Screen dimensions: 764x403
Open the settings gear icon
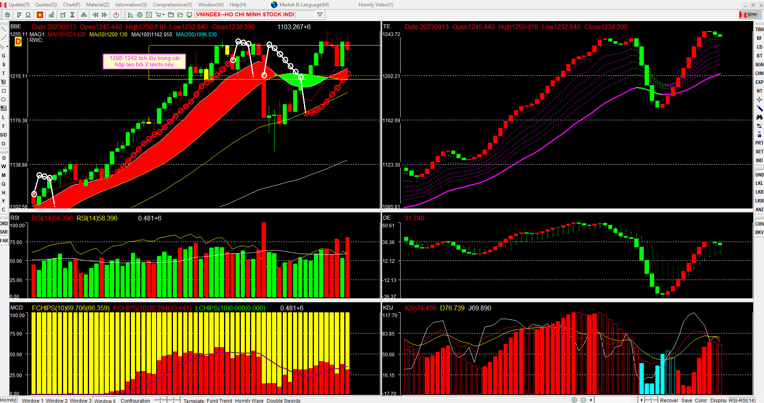(x=140, y=15)
